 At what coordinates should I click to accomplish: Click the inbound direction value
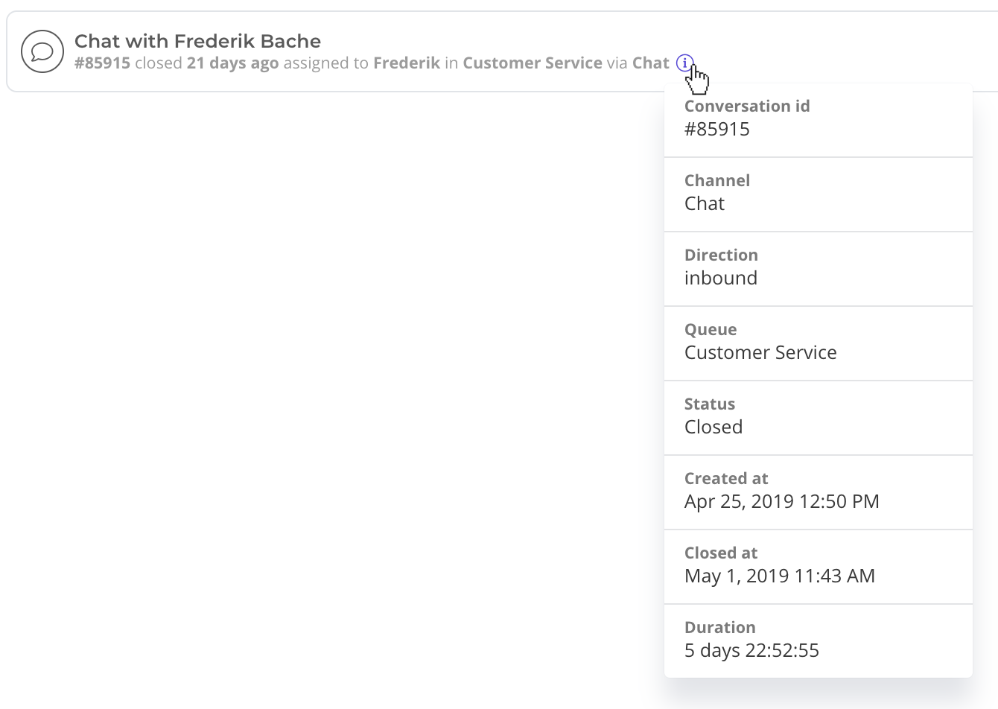[721, 278]
